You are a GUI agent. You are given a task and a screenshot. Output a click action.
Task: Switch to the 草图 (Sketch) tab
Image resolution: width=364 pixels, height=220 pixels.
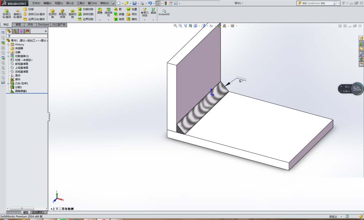[x=18, y=25]
